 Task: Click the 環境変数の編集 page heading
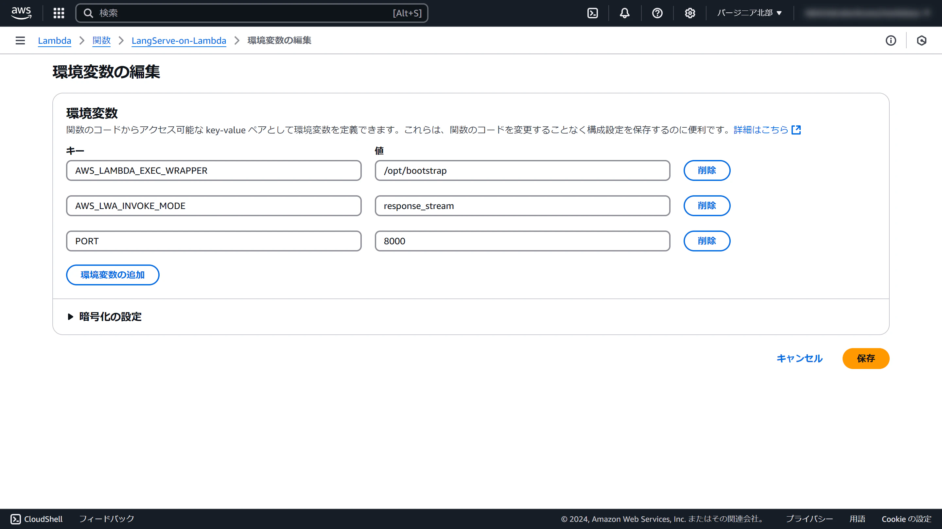pyautogui.click(x=106, y=72)
